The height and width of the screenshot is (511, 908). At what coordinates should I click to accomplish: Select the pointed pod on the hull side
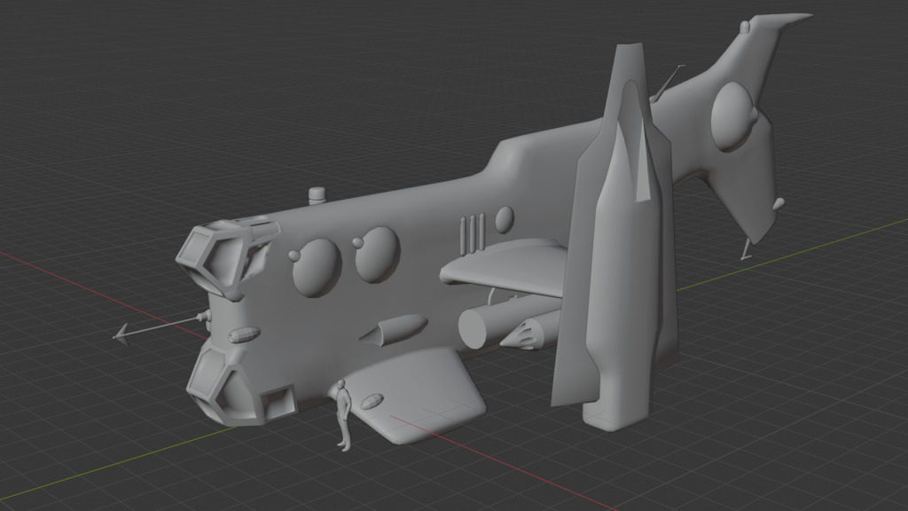[394, 329]
